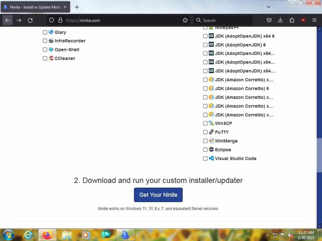Open Windows Explorer from taskbar
322x241 pixels.
(x=67, y=235)
